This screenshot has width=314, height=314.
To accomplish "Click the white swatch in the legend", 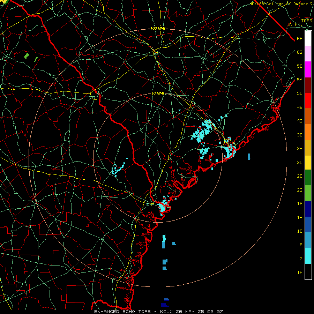I will (x=308, y=38).
